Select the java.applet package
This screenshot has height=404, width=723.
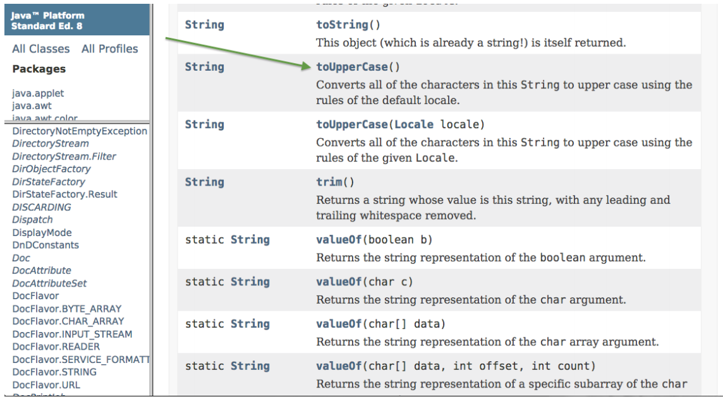pos(38,93)
